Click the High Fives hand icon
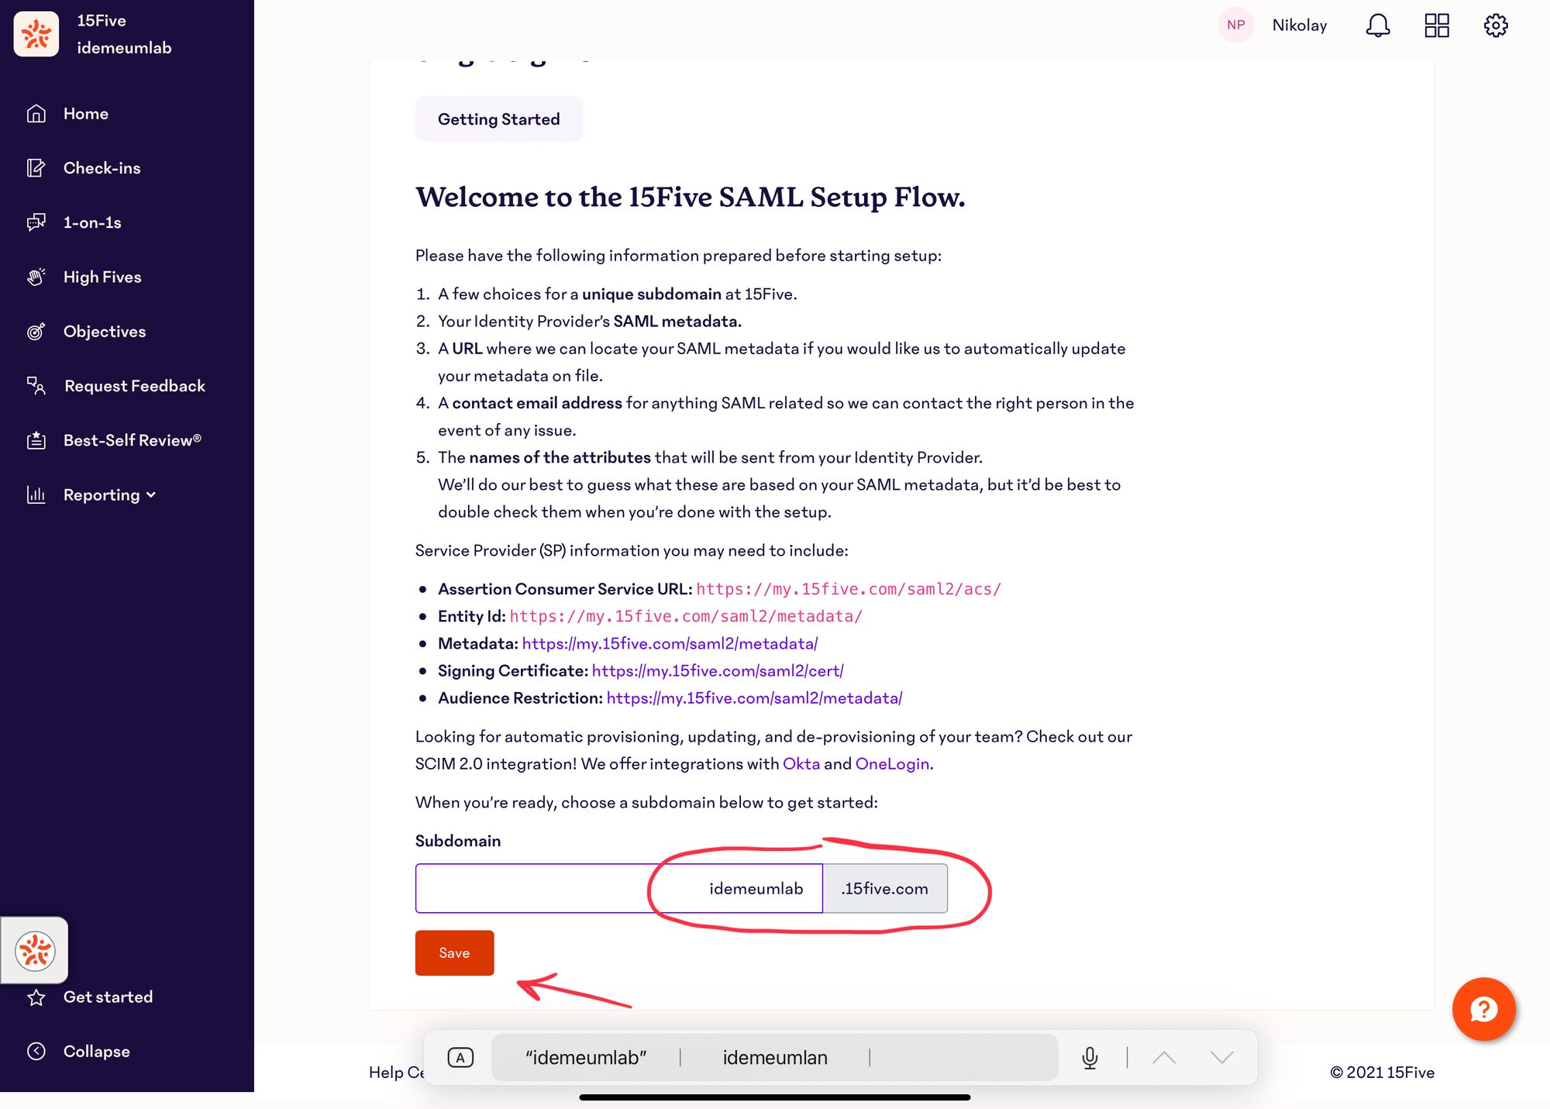 tap(36, 277)
